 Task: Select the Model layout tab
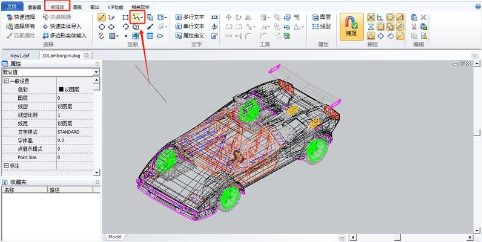point(114,237)
